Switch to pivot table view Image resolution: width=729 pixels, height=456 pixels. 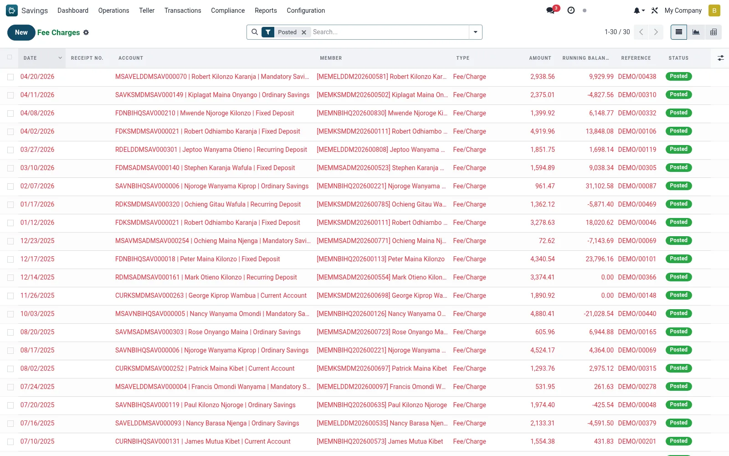[x=714, y=32]
